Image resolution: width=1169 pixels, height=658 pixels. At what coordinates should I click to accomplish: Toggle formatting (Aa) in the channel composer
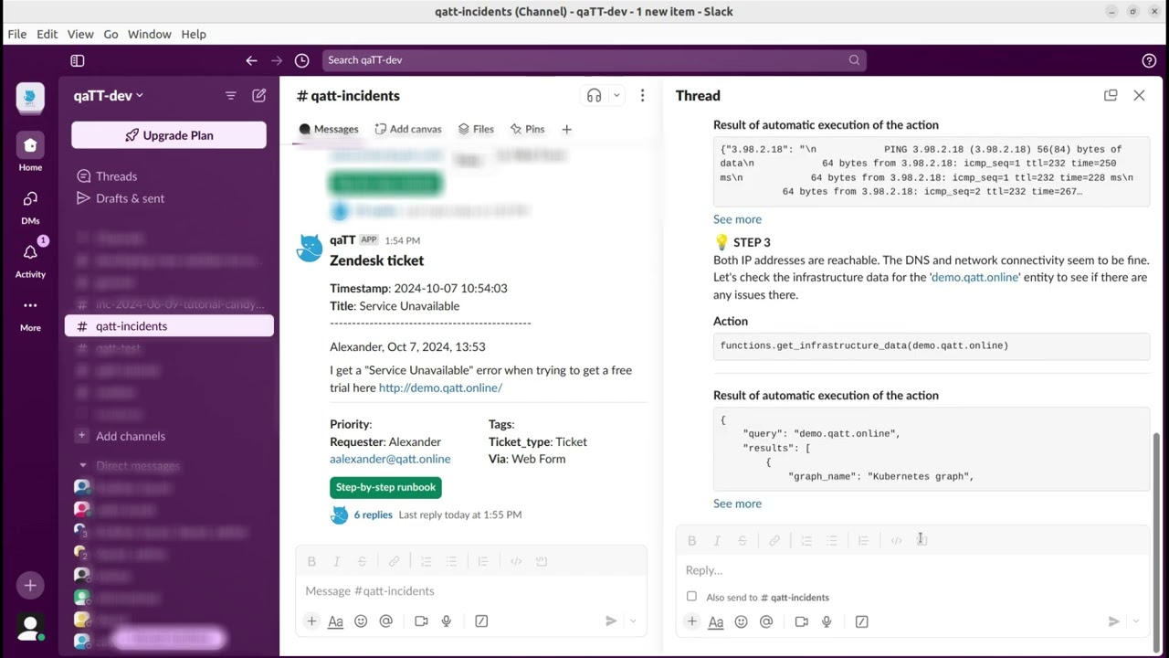335,621
